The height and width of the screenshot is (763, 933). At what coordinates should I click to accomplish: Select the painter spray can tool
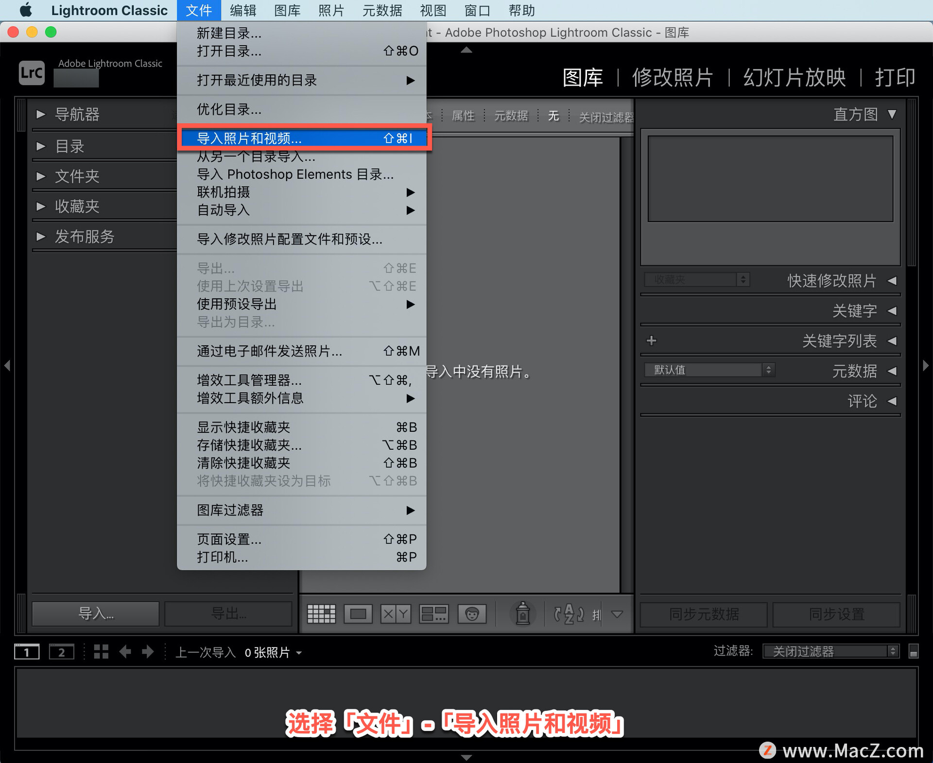(522, 613)
